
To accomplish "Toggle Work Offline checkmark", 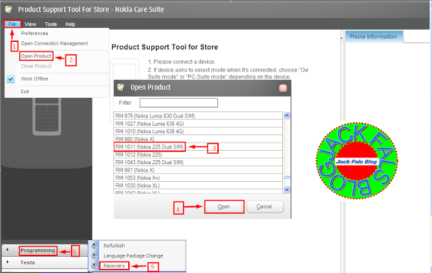I will pyautogui.click(x=11, y=79).
